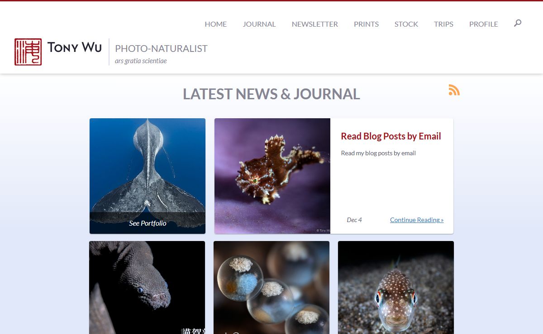Open the purple frogfish photo
The width and height of the screenshot is (543, 334).
[x=272, y=176]
